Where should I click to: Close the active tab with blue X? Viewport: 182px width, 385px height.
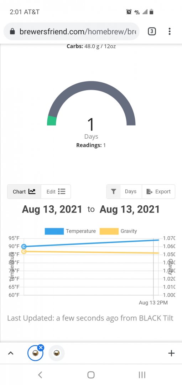click(x=41, y=348)
